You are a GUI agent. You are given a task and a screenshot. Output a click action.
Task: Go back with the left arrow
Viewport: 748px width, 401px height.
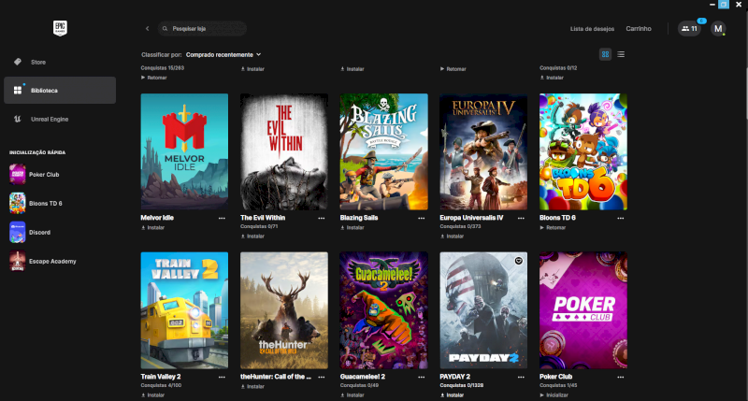coord(148,29)
